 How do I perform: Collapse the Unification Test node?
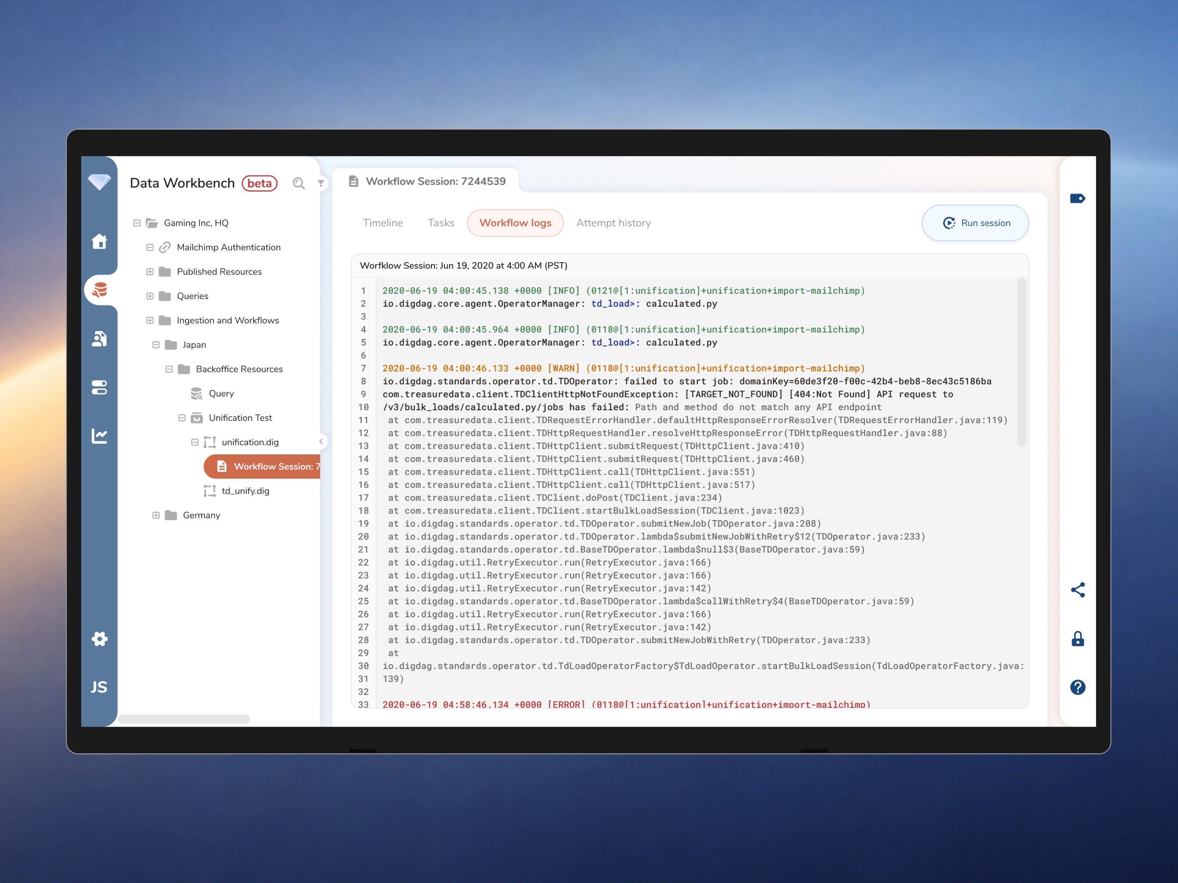pos(181,418)
